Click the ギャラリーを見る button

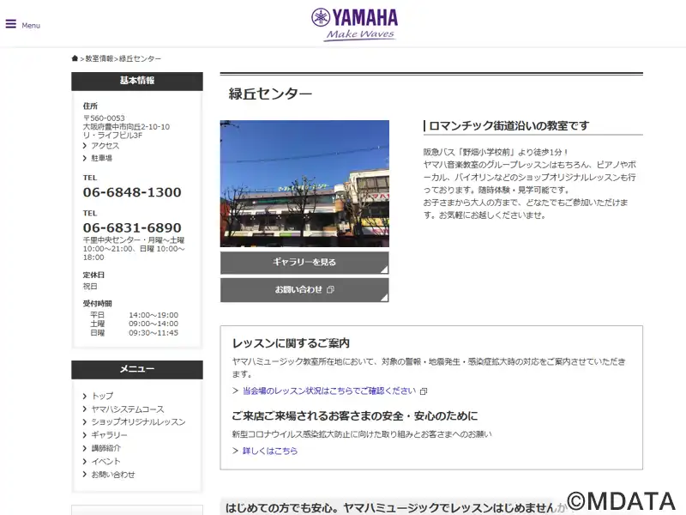pyautogui.click(x=304, y=263)
